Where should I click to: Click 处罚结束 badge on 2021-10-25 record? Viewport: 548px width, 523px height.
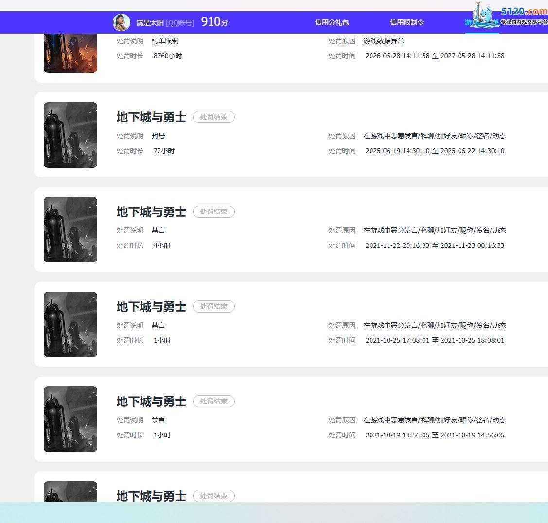pos(213,306)
